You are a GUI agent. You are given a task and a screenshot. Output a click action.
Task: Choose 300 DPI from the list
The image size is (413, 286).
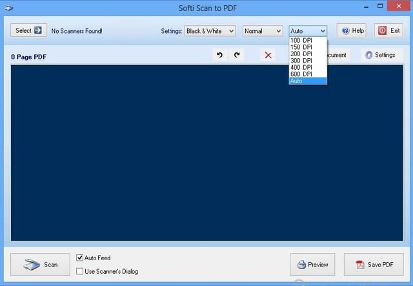(x=308, y=61)
